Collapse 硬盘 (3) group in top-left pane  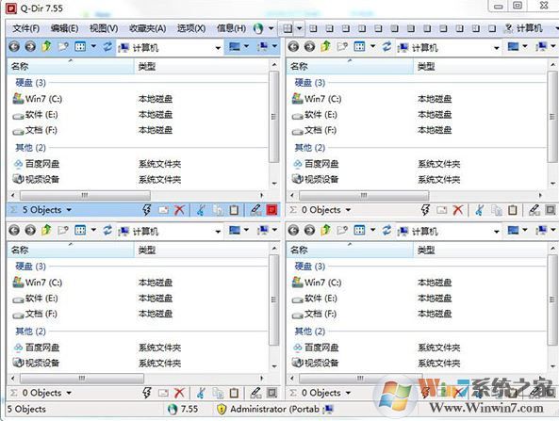click(x=31, y=83)
